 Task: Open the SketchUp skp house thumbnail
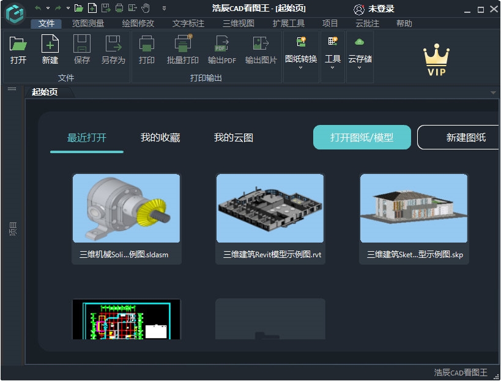[x=414, y=208]
